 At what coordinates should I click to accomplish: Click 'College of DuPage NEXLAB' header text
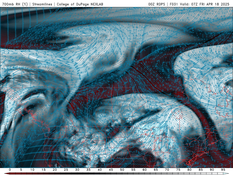(80, 4)
